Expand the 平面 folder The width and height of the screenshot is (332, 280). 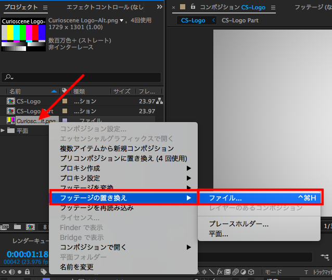3,130
